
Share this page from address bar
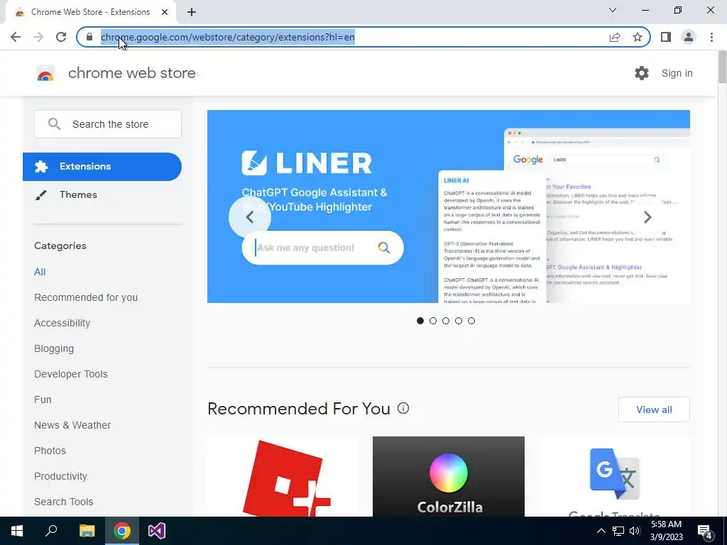[x=615, y=37]
